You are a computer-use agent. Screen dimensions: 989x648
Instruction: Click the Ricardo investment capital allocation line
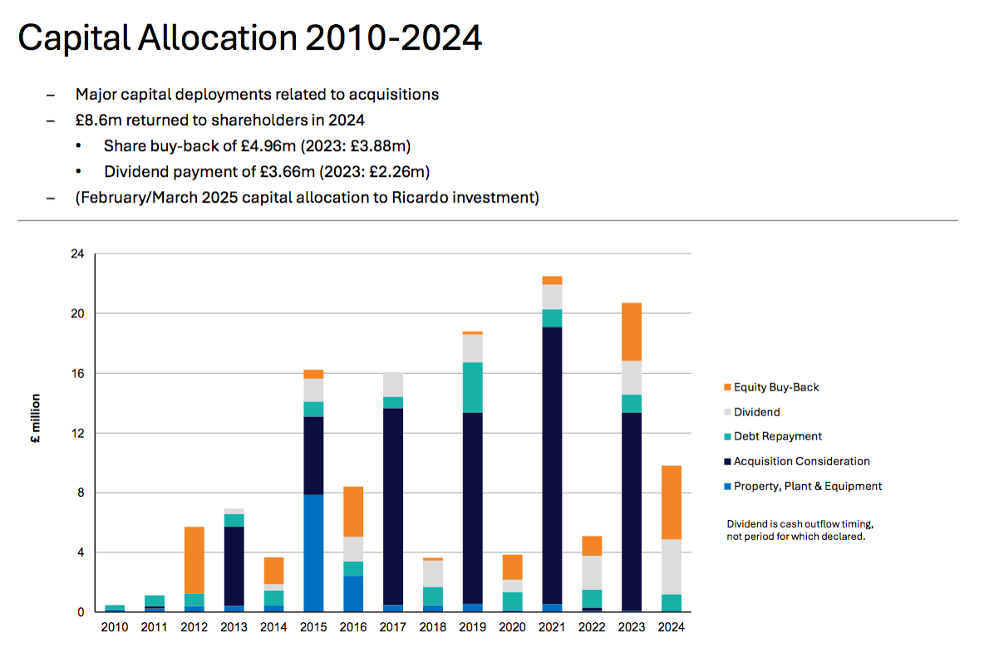[308, 198]
